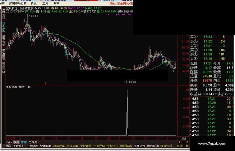
Task: Click the 买⑤ 17.18 order row
Action: click(x=212, y=59)
